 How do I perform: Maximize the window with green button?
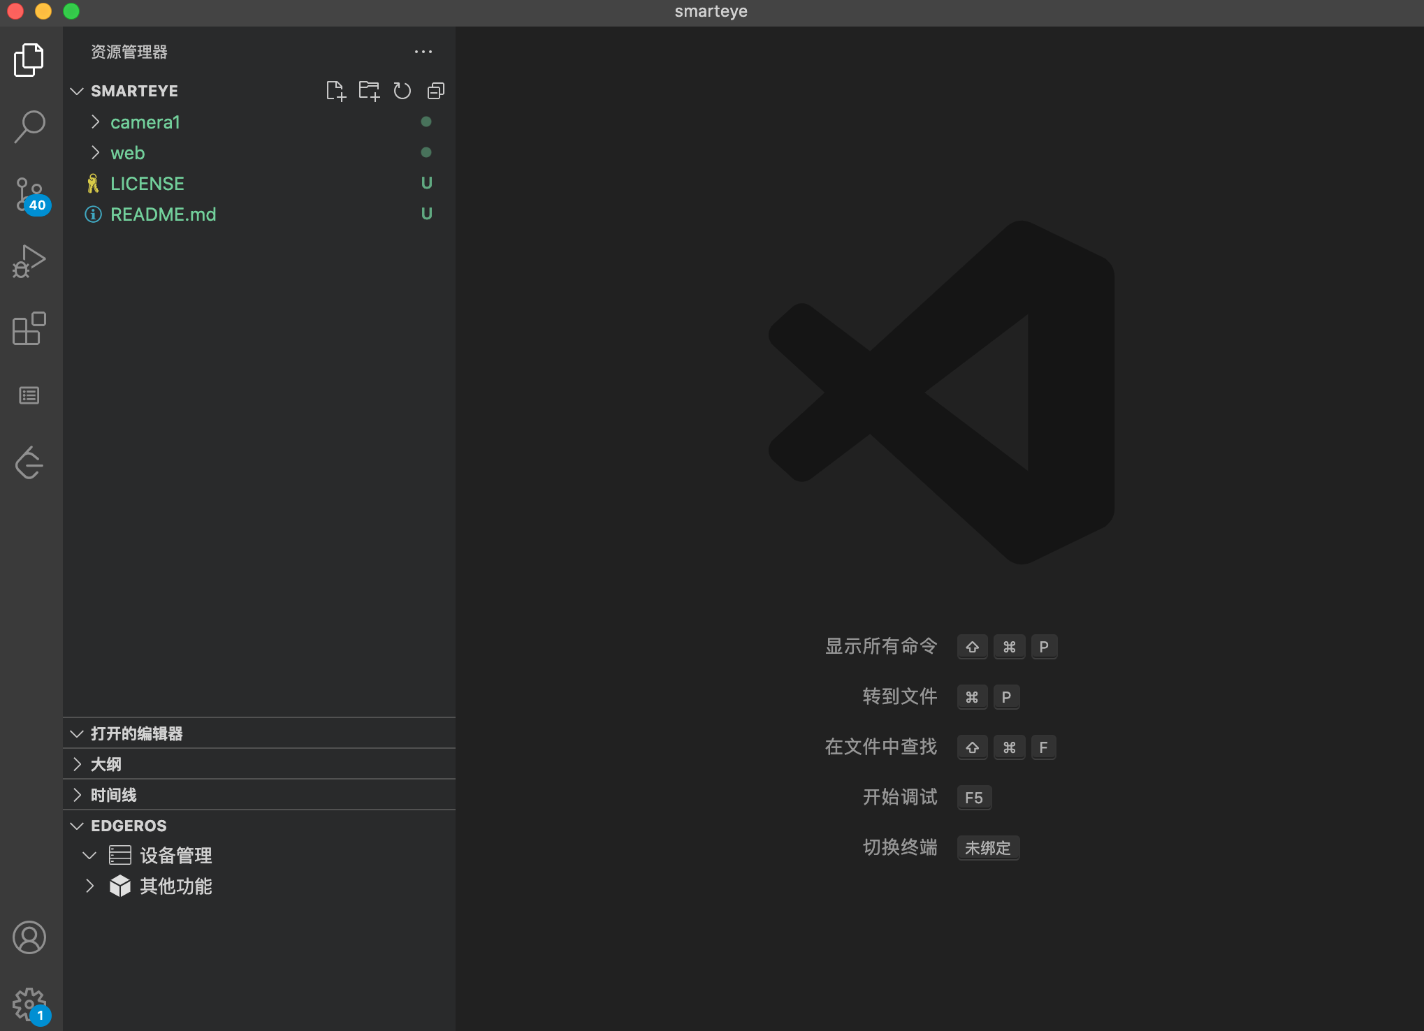pyautogui.click(x=71, y=11)
